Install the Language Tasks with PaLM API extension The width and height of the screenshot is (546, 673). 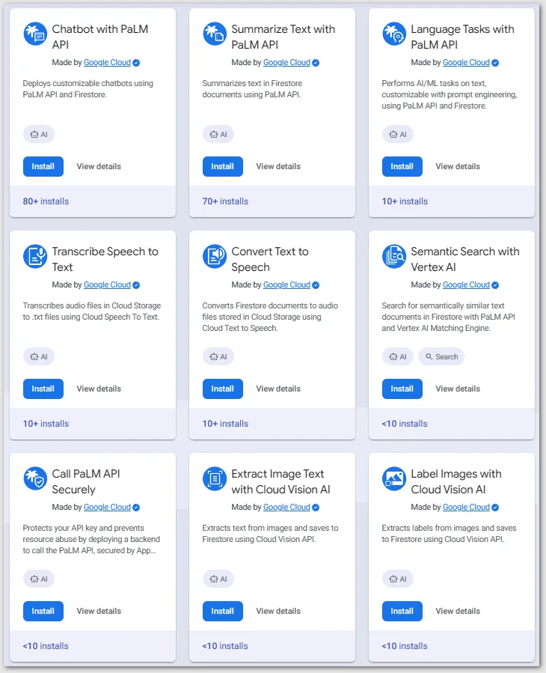tap(402, 166)
